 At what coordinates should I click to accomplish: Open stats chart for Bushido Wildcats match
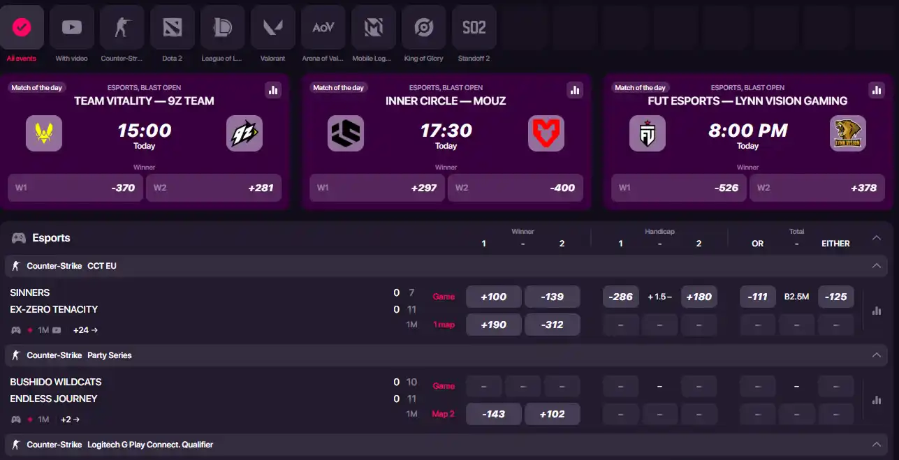(x=877, y=400)
